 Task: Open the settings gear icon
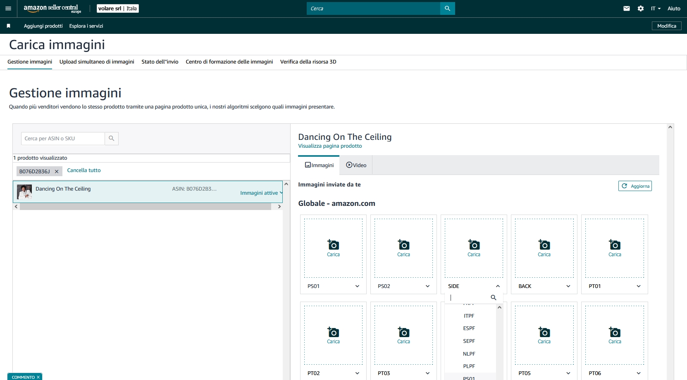click(x=640, y=9)
